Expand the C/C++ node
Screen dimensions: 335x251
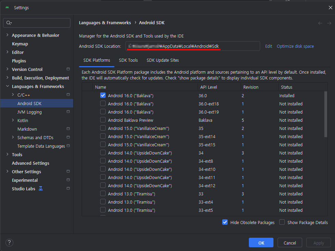tap(13, 94)
